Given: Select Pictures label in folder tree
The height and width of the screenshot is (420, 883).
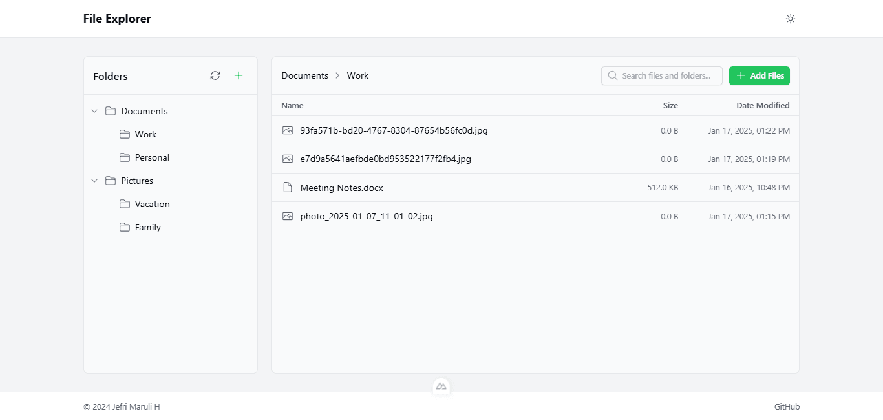Looking at the screenshot, I should 137,181.
